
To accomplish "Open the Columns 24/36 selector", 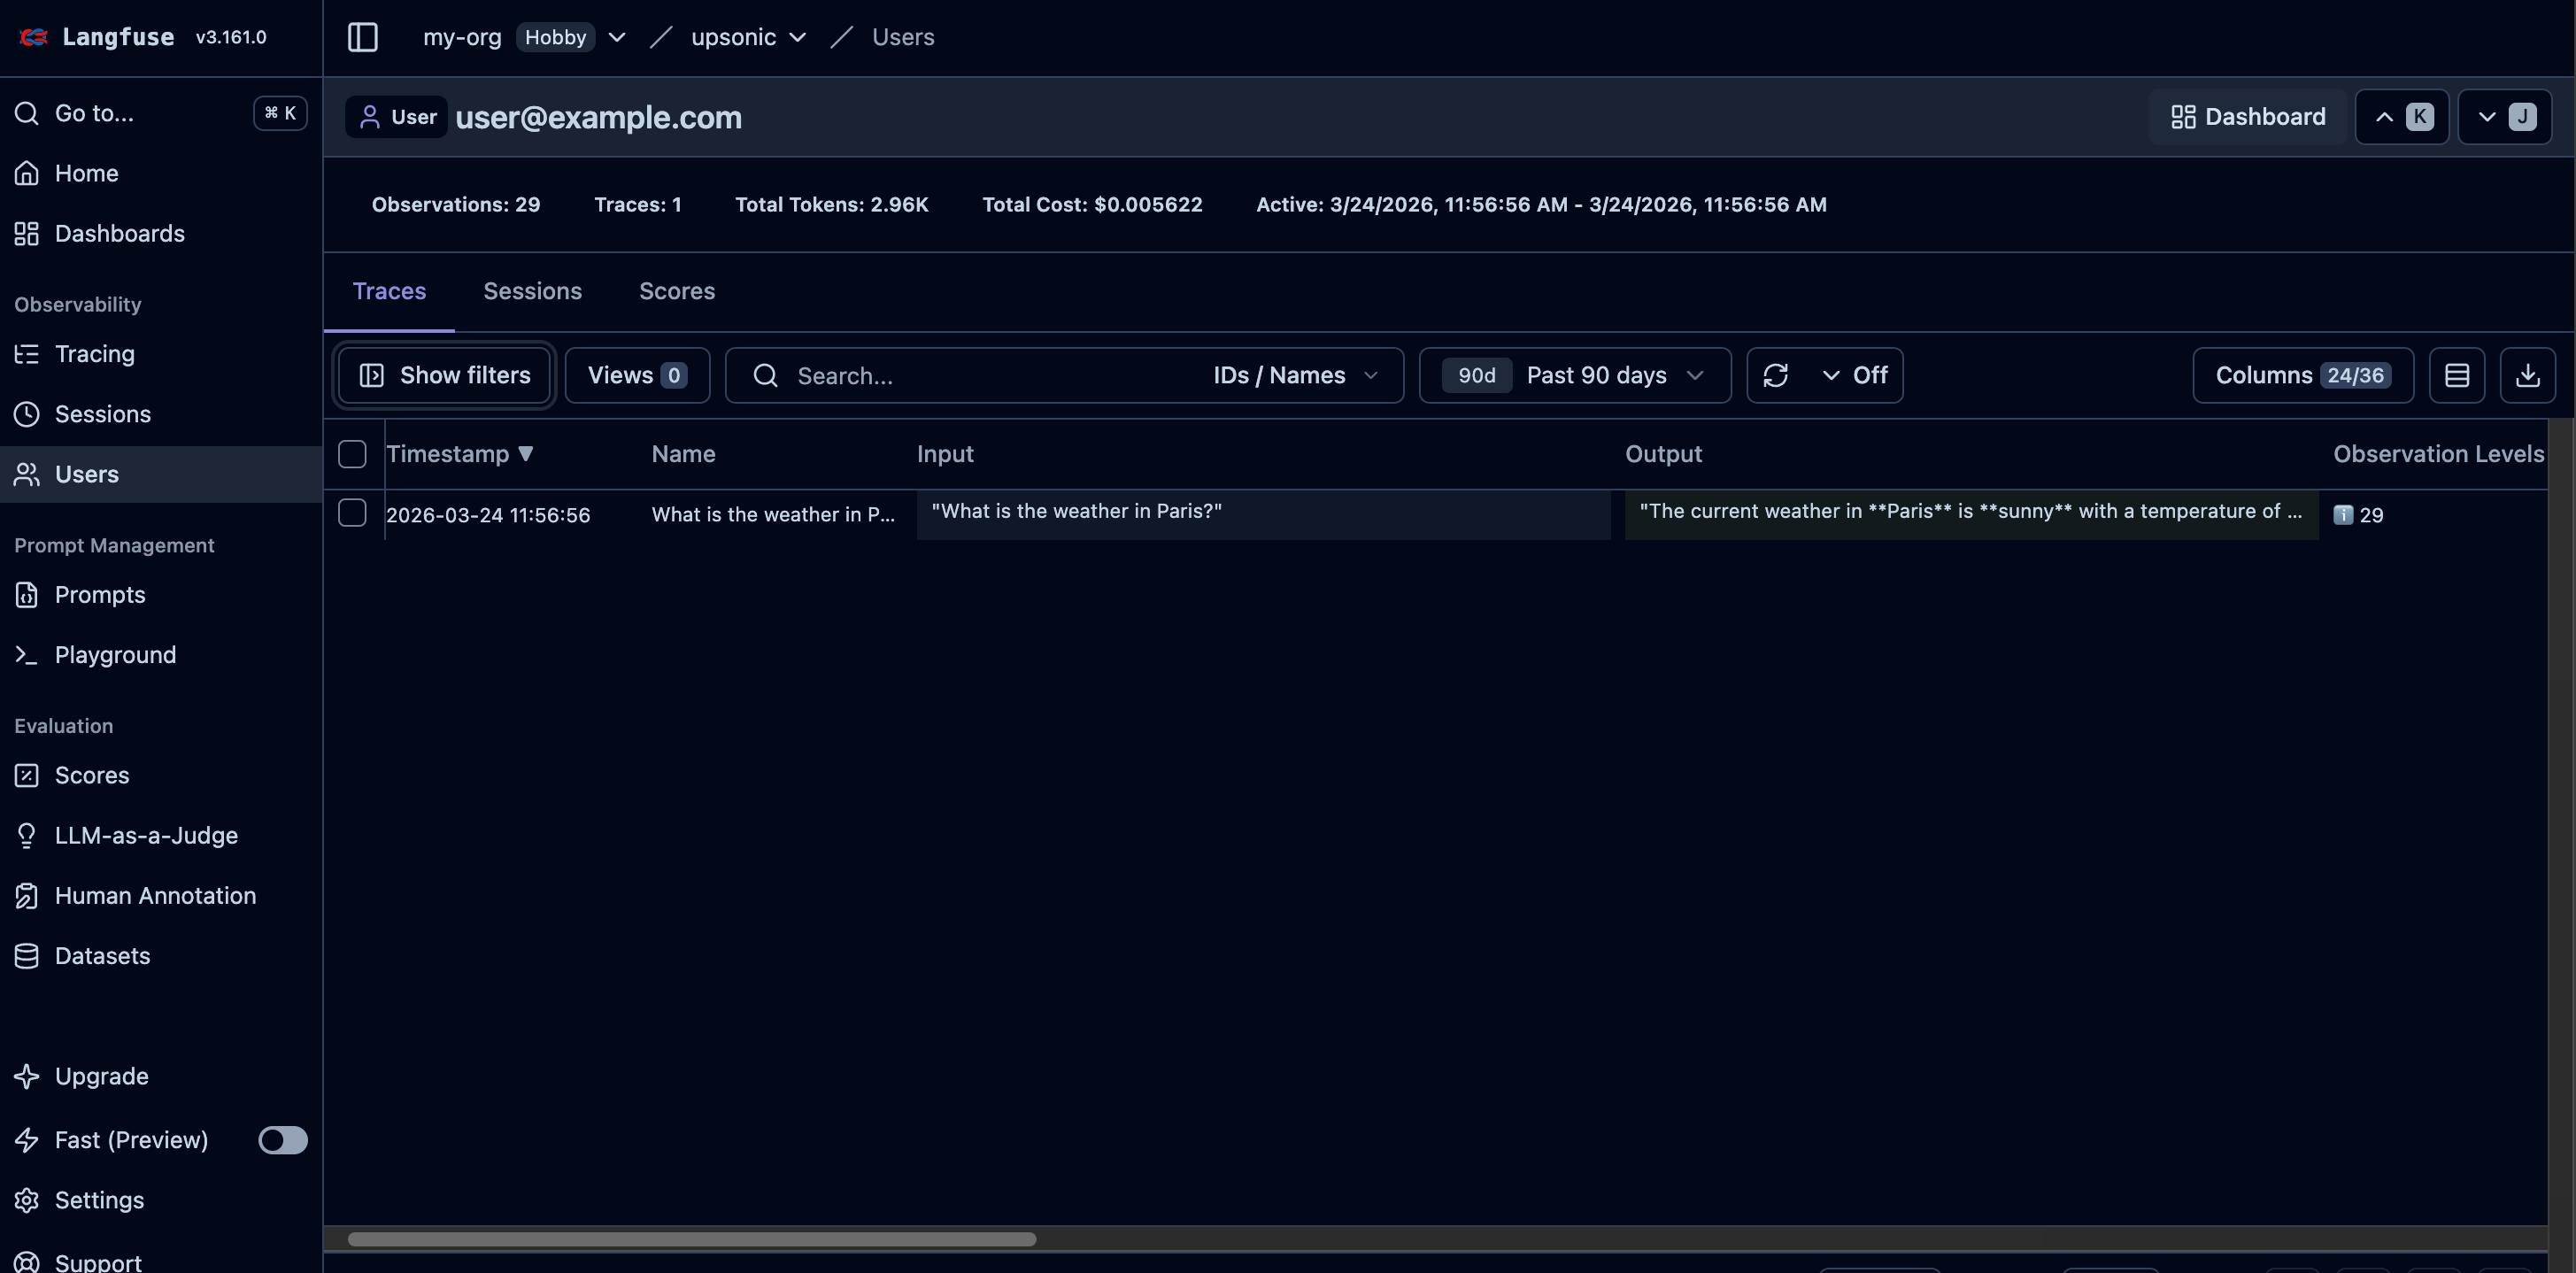I will tap(2303, 375).
